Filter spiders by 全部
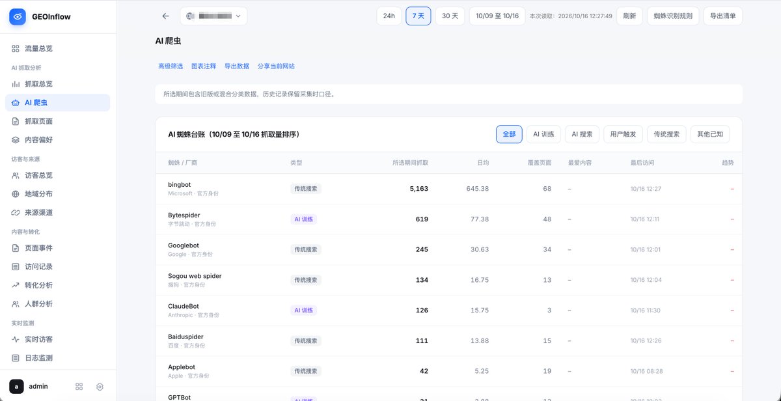 (509, 134)
